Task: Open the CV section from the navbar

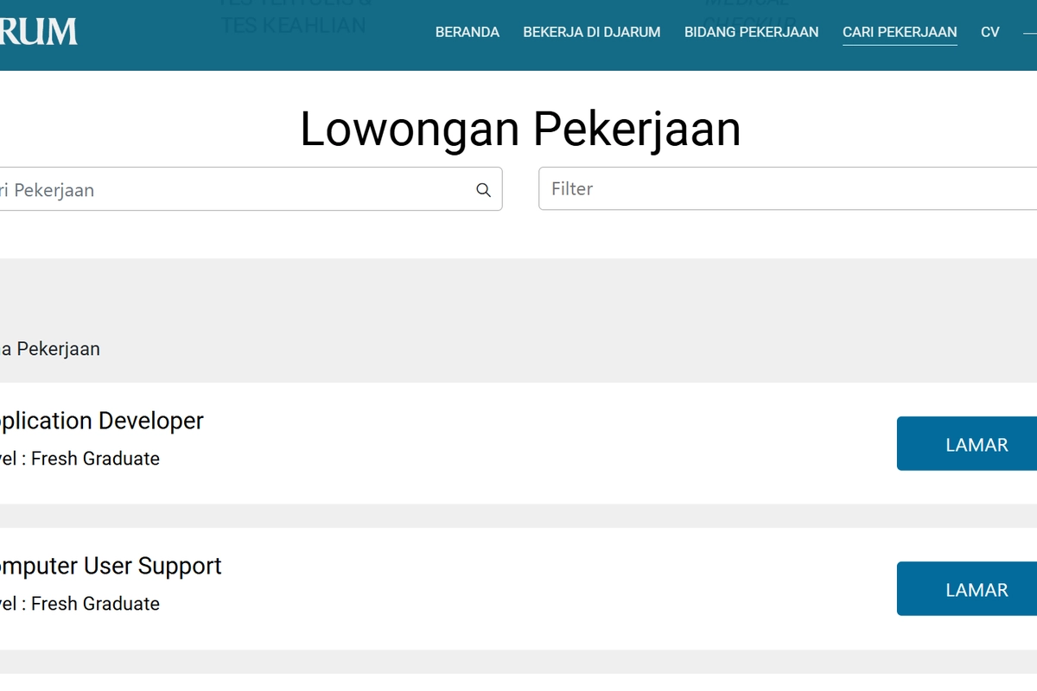Action: [989, 32]
